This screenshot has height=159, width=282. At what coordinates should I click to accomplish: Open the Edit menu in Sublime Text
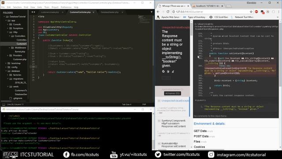(9, 7)
